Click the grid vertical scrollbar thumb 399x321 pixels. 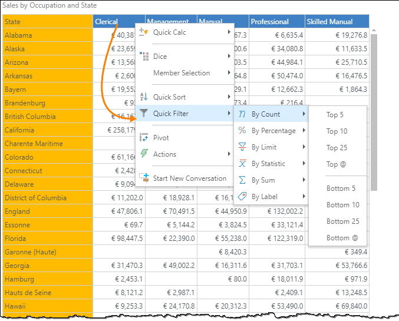[x=374, y=112]
